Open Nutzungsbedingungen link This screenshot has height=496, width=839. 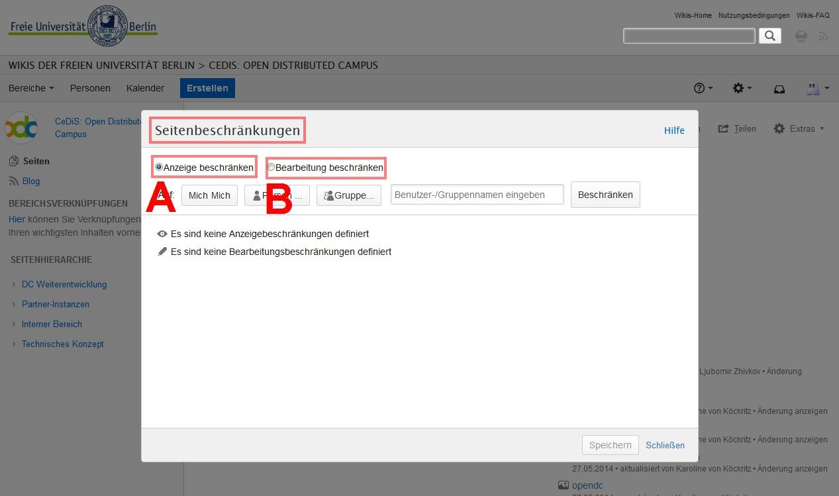[754, 15]
